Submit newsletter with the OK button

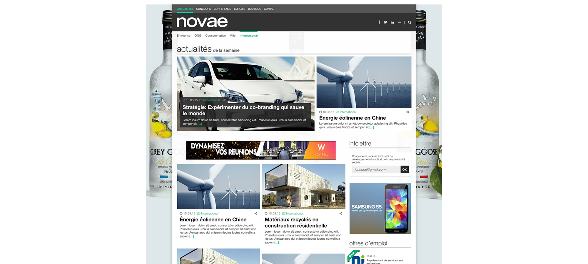point(405,170)
